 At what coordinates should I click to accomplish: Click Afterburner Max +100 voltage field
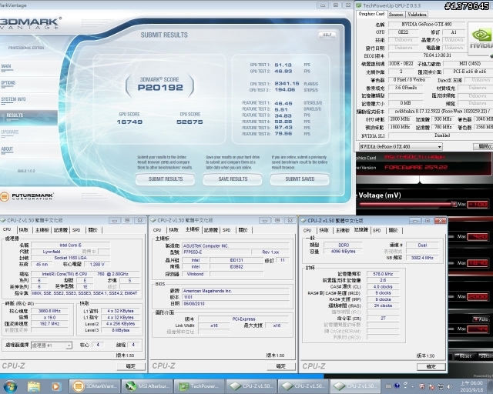[478, 204]
